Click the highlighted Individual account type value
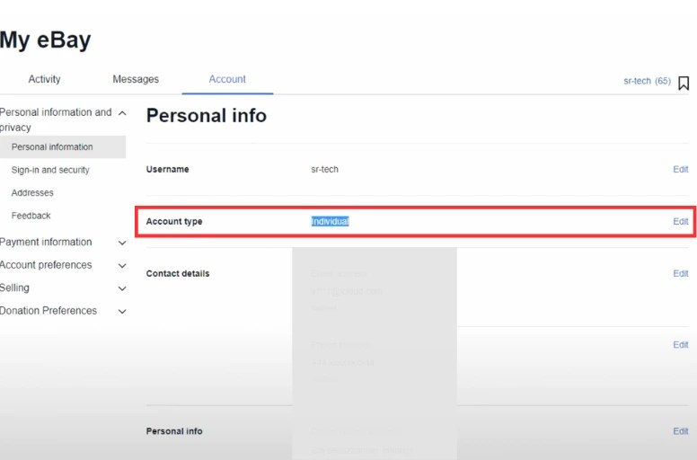 coord(330,221)
